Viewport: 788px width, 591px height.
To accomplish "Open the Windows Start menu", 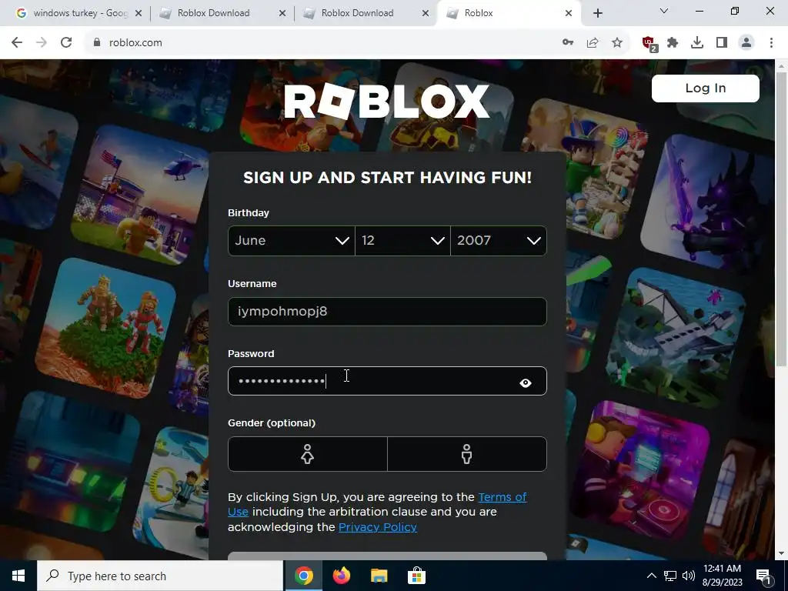I will pyautogui.click(x=18, y=576).
